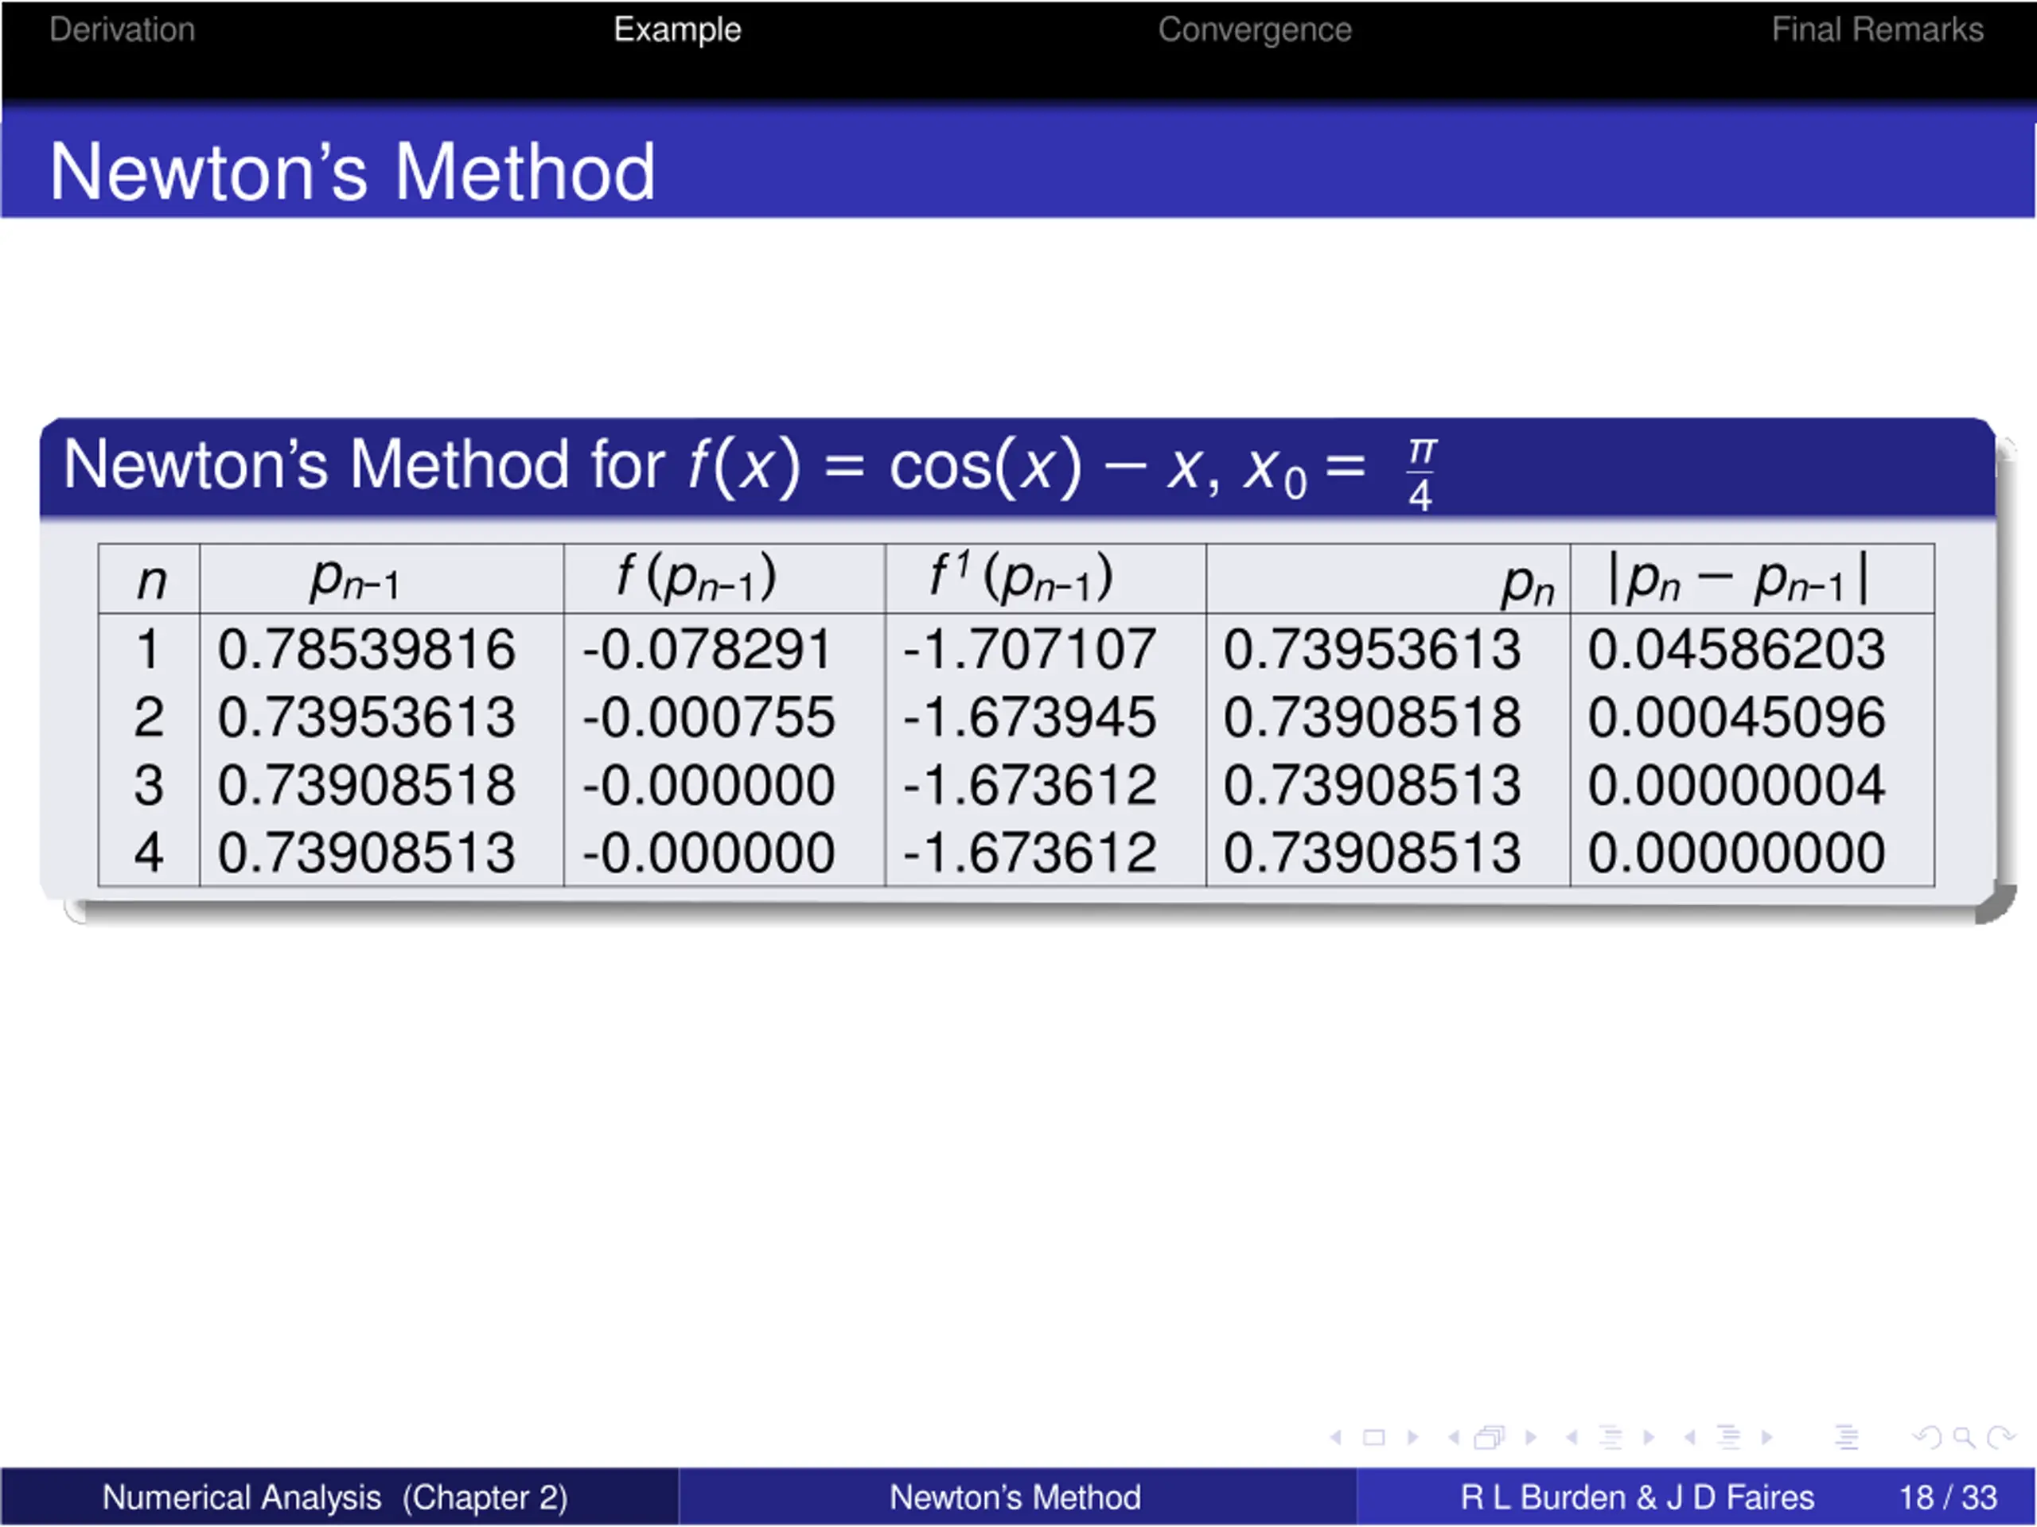Click R L Burden & J D Faires footer
This screenshot has height=1527, width=2037.
click(x=1637, y=1498)
